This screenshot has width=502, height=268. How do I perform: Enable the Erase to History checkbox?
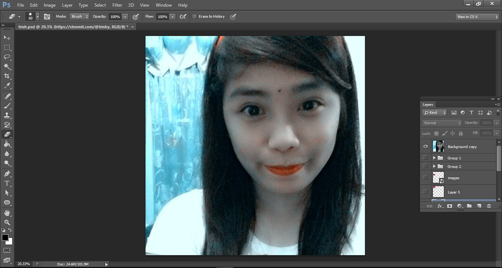point(194,17)
